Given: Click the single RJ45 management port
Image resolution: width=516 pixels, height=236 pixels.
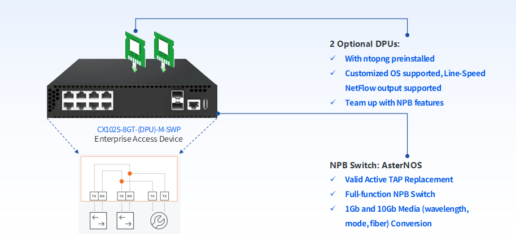Looking at the screenshot, I should (194, 103).
